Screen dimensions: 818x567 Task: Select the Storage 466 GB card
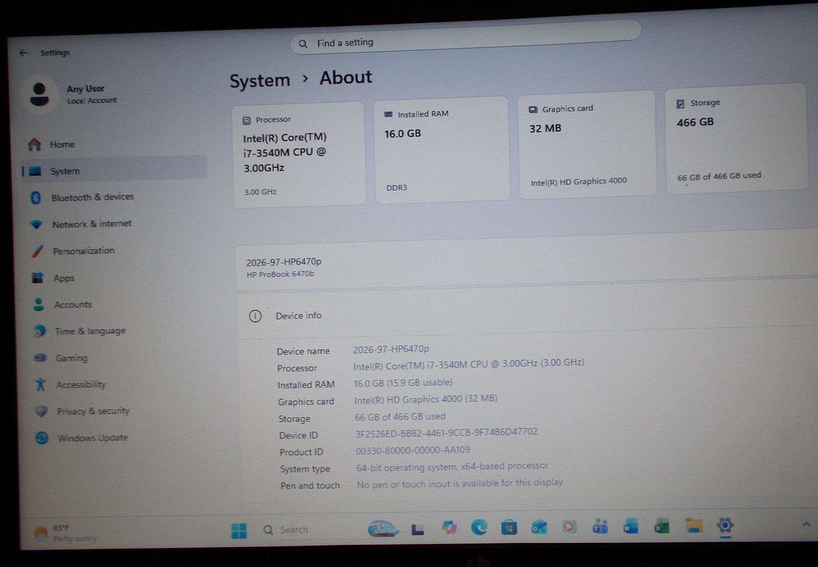click(x=736, y=139)
